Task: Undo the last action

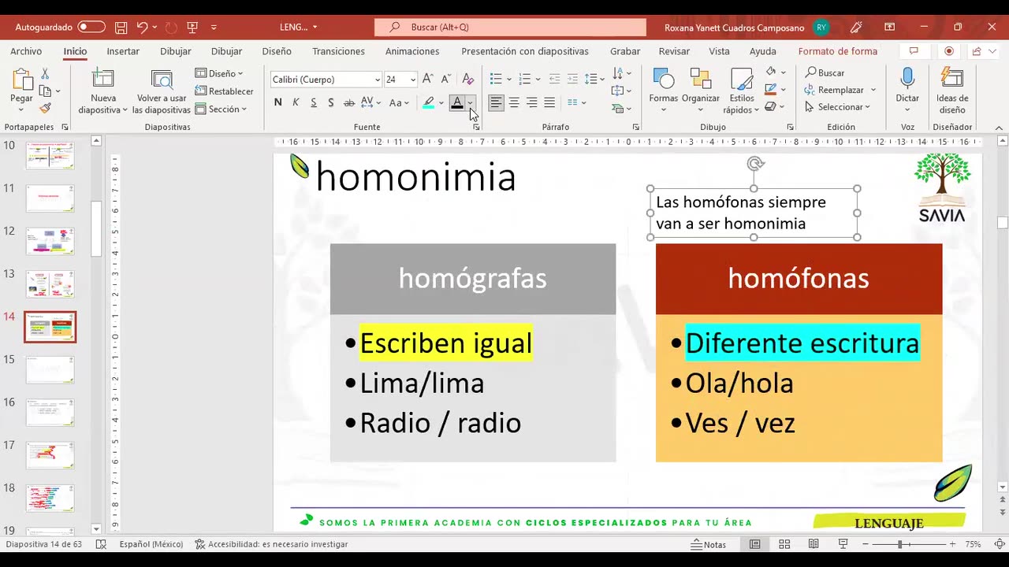Action: pos(142,27)
